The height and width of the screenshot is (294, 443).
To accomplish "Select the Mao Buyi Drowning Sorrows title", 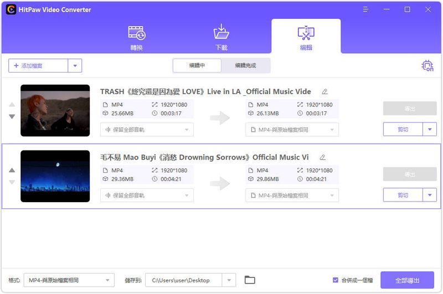I will (204, 157).
